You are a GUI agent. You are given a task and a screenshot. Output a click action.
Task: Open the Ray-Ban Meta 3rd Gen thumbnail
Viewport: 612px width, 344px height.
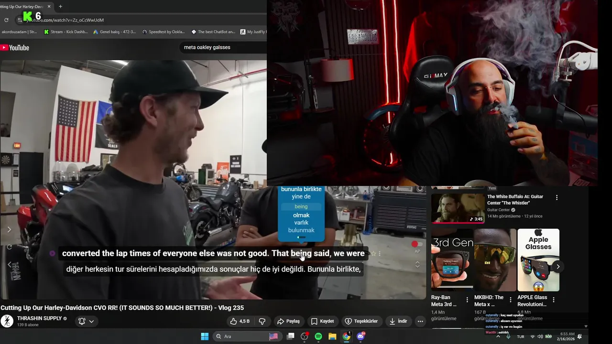pyautogui.click(x=452, y=260)
